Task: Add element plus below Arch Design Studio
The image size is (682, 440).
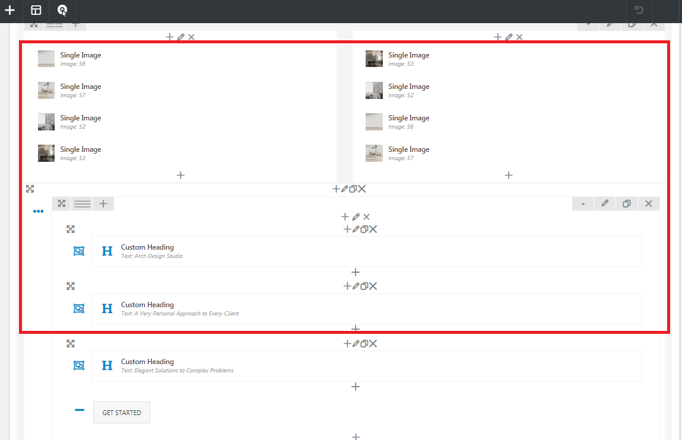Action: click(356, 272)
